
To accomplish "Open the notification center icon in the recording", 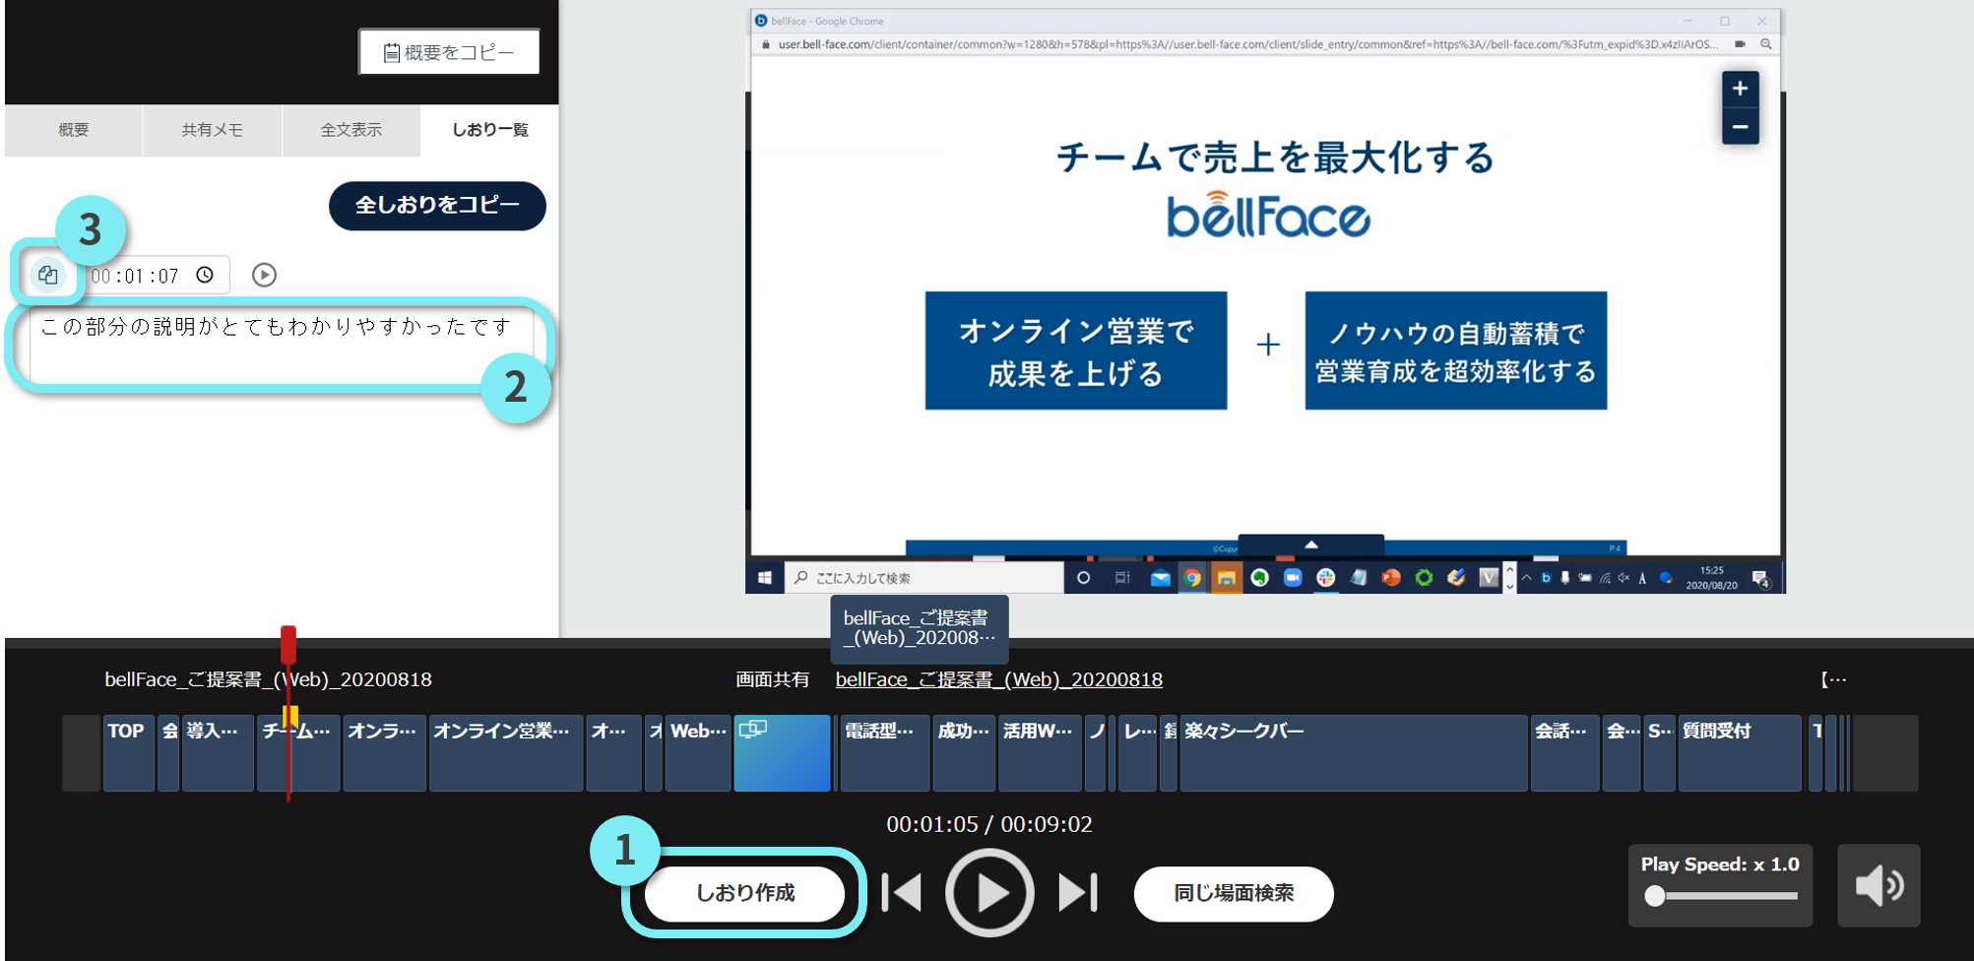I will [x=1760, y=578].
